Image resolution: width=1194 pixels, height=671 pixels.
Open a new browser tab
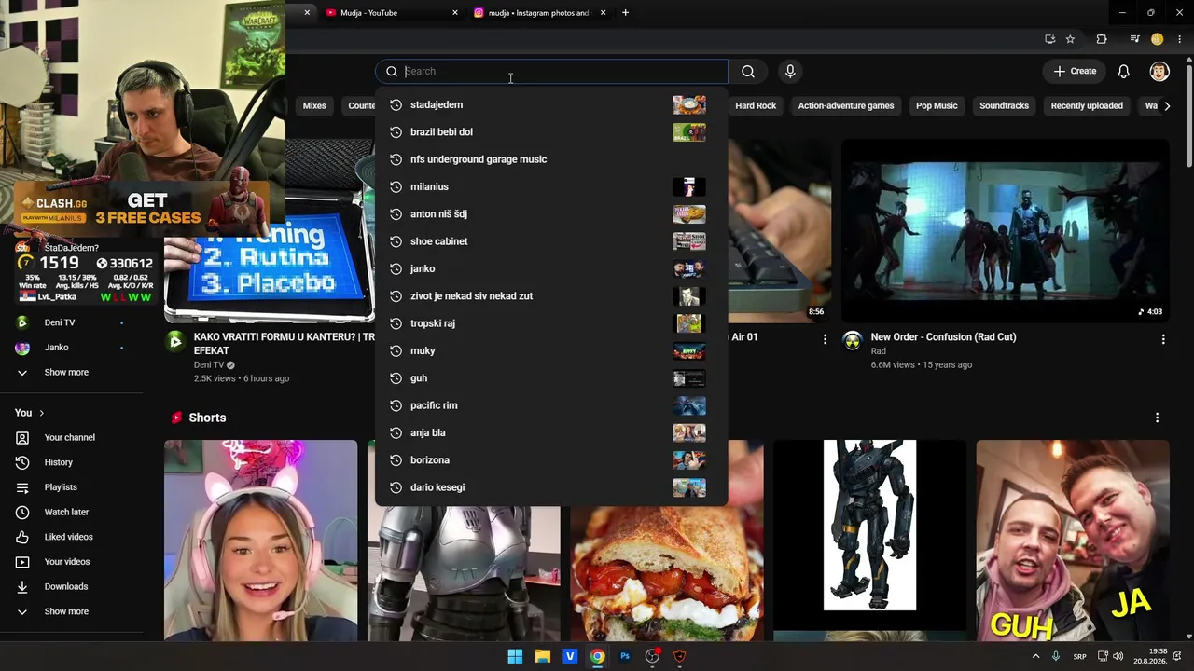click(625, 13)
